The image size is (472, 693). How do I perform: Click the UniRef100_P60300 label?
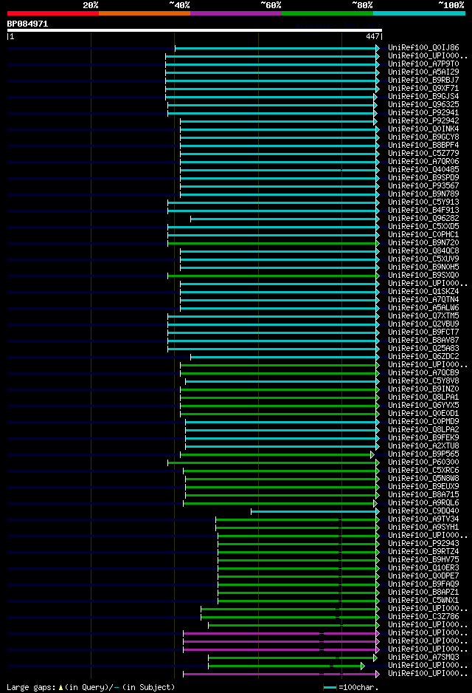pyautogui.click(x=423, y=462)
